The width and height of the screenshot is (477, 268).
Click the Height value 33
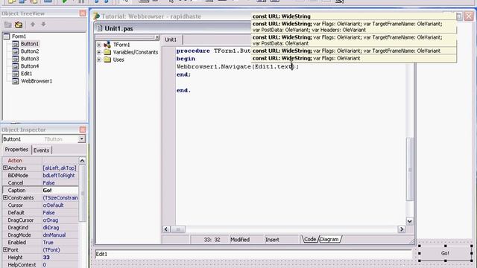point(46,258)
